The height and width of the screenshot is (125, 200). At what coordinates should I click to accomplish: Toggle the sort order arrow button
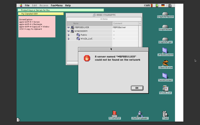click(x=140, y=23)
